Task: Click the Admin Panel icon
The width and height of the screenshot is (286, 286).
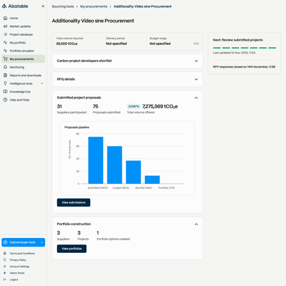Action: pos(5,273)
